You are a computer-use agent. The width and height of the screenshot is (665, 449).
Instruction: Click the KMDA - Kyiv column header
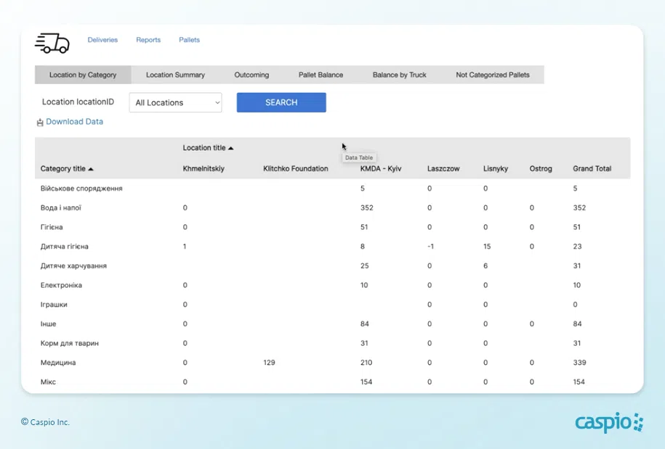click(381, 169)
